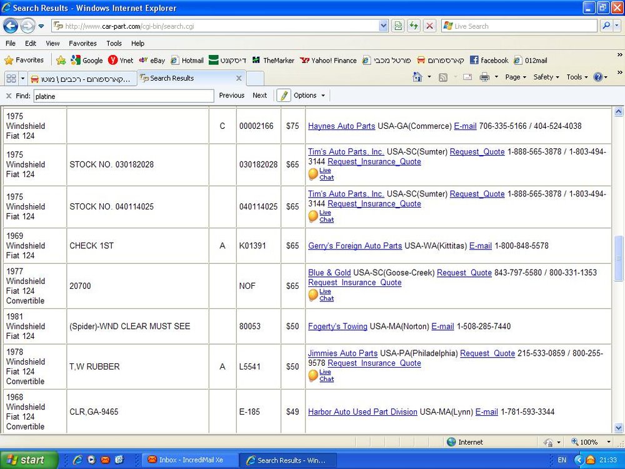Open the Help menu
The image size is (625, 469).
click(x=137, y=44)
